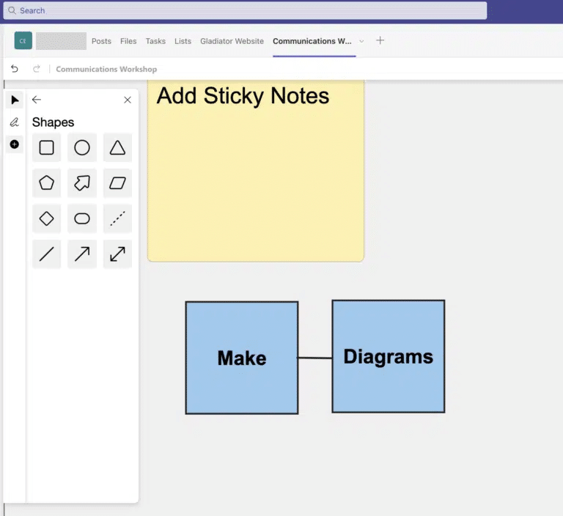Select the single arrow line
The height and width of the screenshot is (516, 563).
click(x=82, y=254)
